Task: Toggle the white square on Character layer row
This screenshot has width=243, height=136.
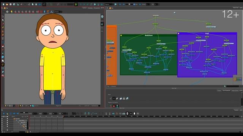Action: 7,119
